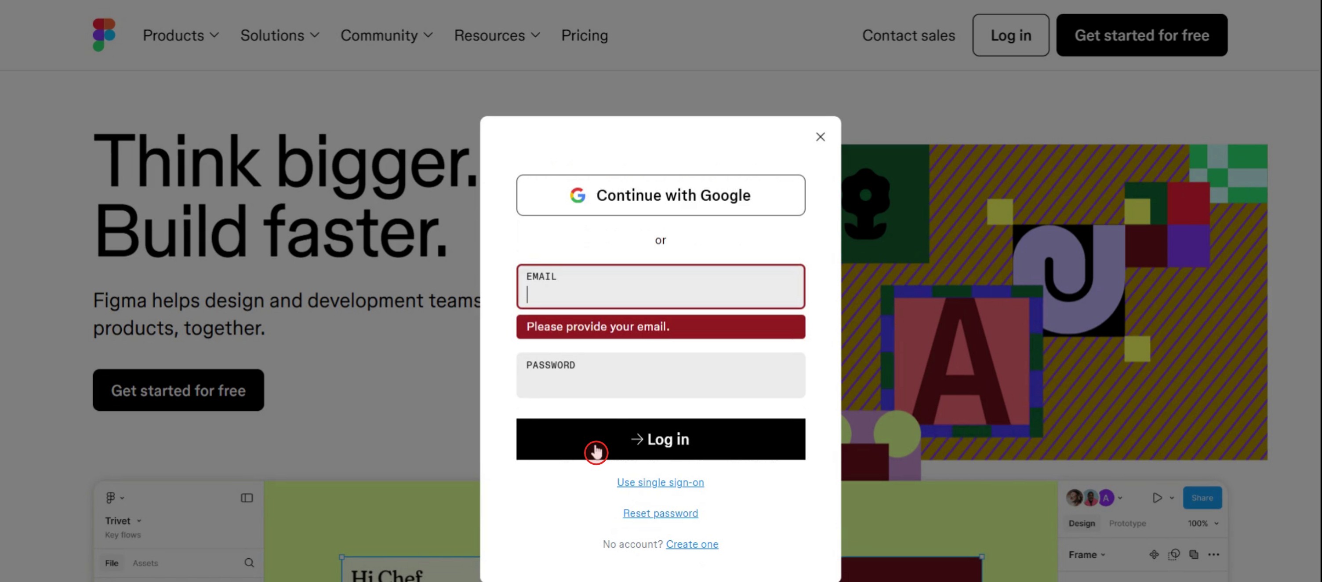
Task: Expand the Products dropdown menu
Action: (x=181, y=35)
